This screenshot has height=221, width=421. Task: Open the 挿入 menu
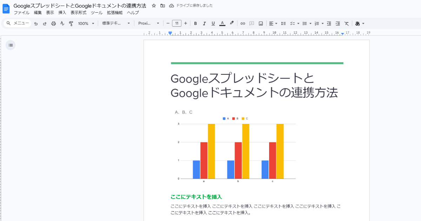click(x=62, y=13)
